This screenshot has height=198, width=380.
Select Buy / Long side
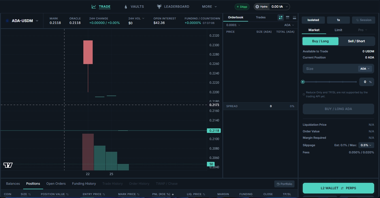(320, 41)
